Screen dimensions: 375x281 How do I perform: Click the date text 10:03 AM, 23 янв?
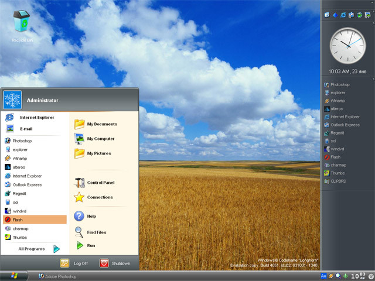tap(347, 71)
